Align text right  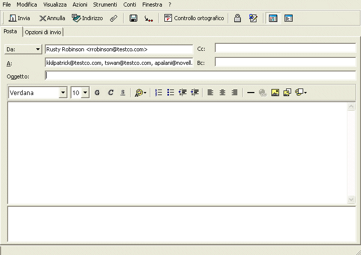coord(235,93)
